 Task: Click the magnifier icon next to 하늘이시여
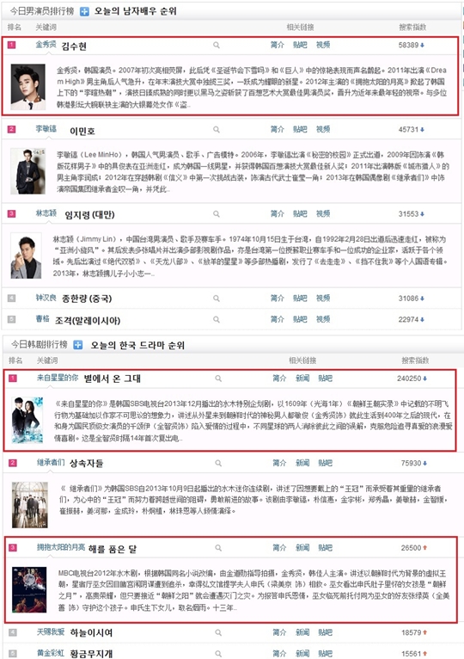[x=218, y=632]
